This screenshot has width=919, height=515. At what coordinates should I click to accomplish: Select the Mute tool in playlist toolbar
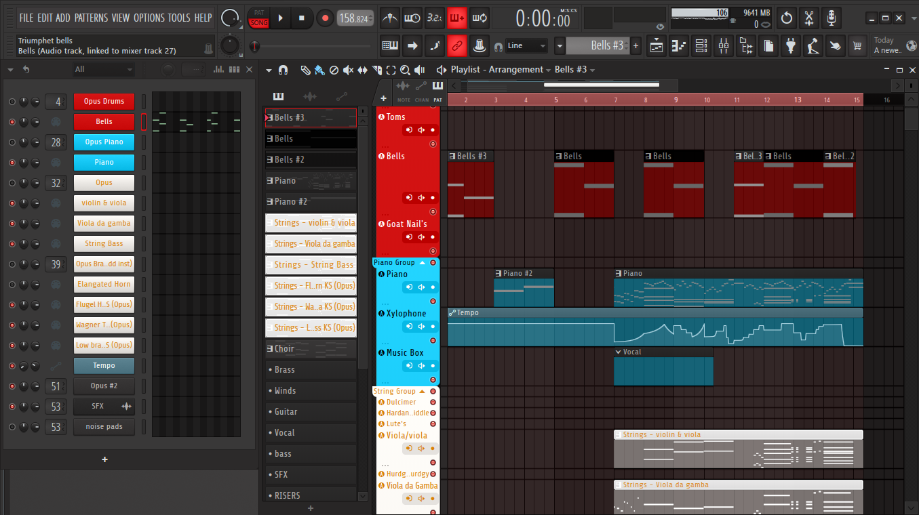coord(348,70)
